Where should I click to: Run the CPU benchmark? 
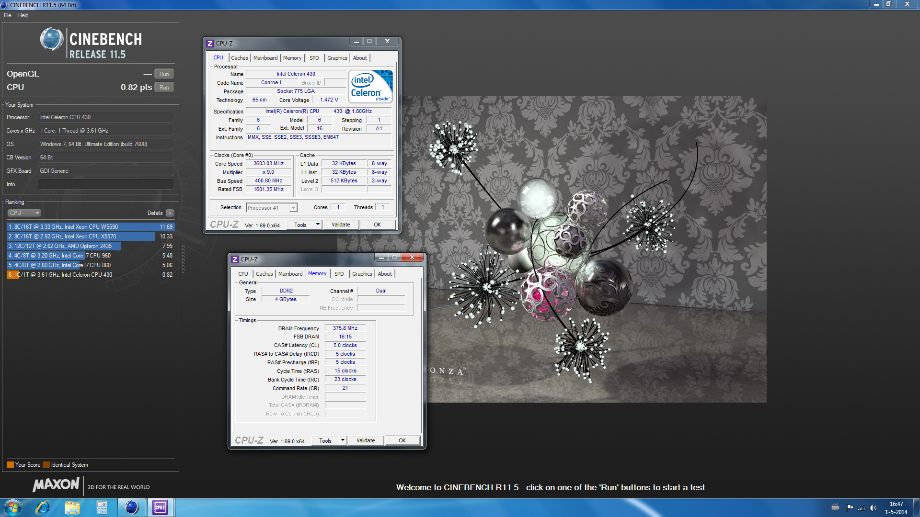164,88
